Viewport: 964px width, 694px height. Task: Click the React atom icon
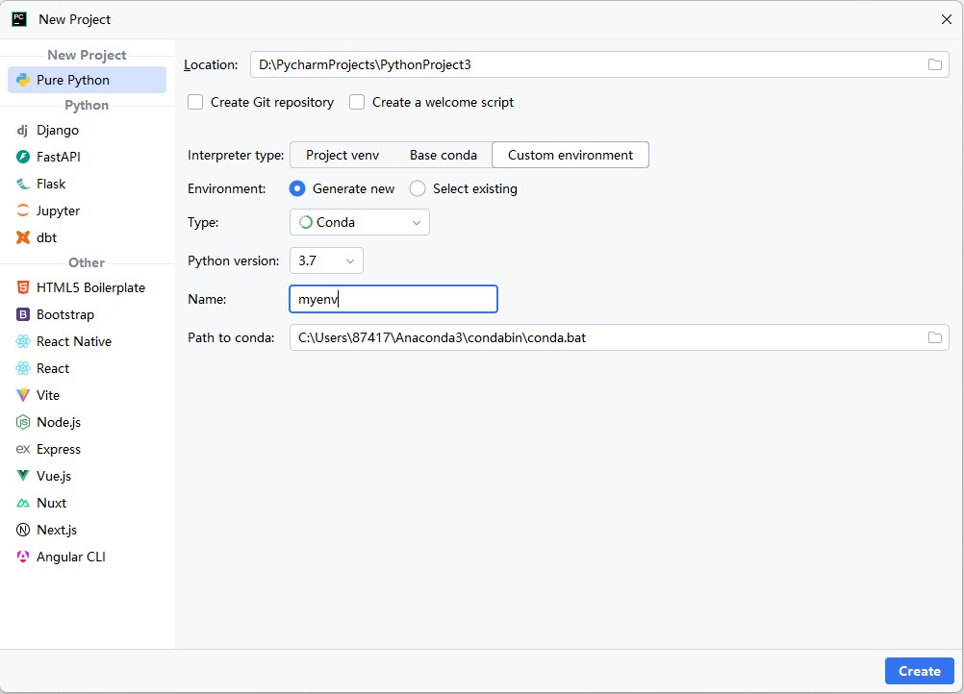[23, 368]
